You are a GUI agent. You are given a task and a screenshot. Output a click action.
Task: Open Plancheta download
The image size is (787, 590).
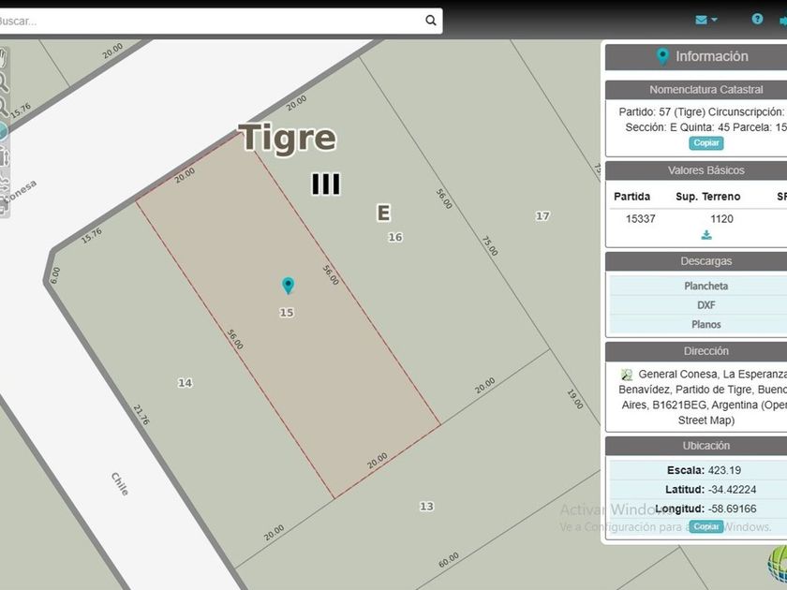click(x=705, y=287)
